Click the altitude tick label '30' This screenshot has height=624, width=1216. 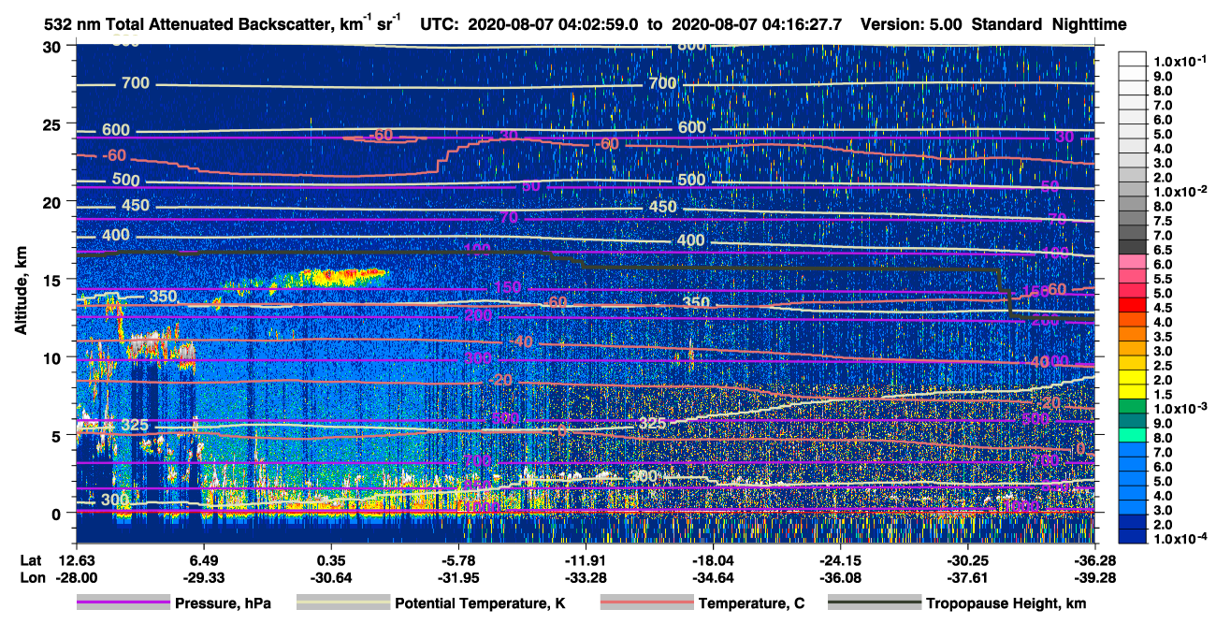[53, 46]
